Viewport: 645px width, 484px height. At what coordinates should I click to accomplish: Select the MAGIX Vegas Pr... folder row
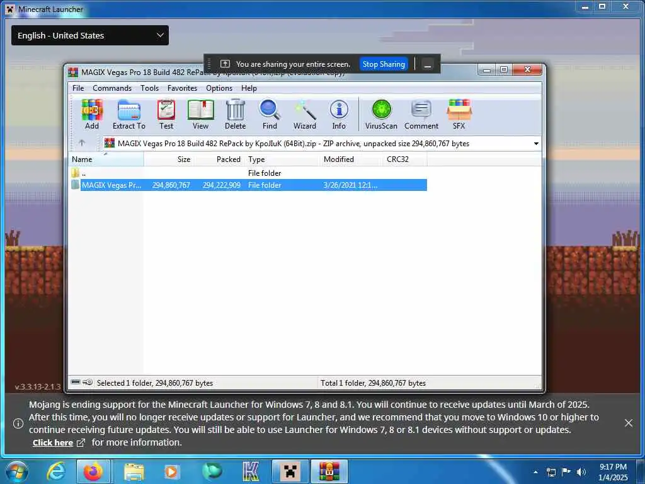[x=248, y=185]
